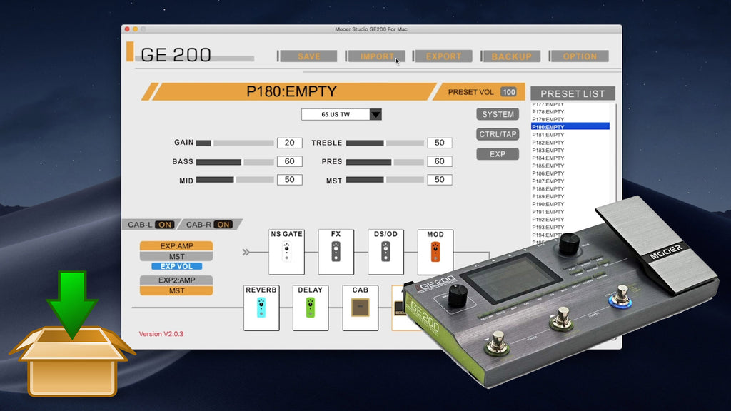Click the CAB cabinet block

[x=360, y=308]
